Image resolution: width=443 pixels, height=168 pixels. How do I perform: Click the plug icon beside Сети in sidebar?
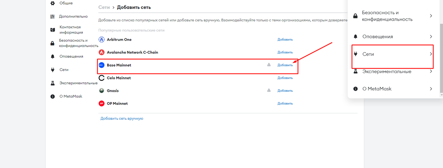click(x=53, y=70)
